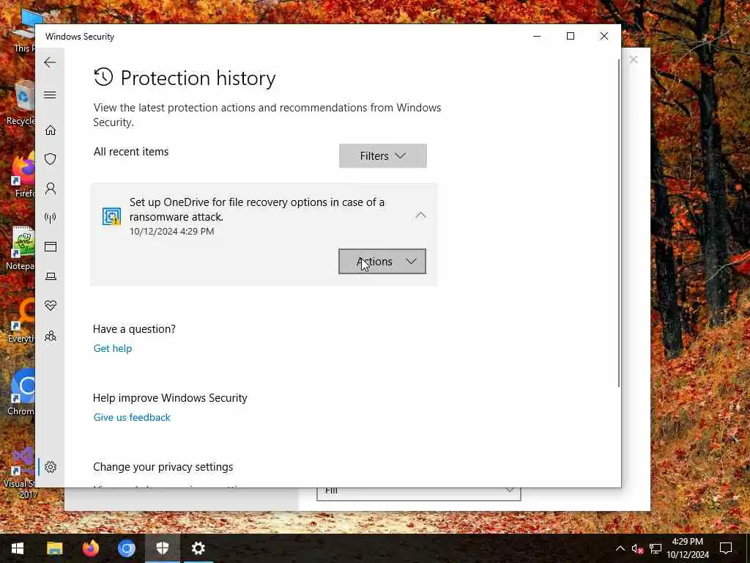Open Firewall & network protection antenna icon
Viewport: 750px width, 563px height.
tap(51, 218)
